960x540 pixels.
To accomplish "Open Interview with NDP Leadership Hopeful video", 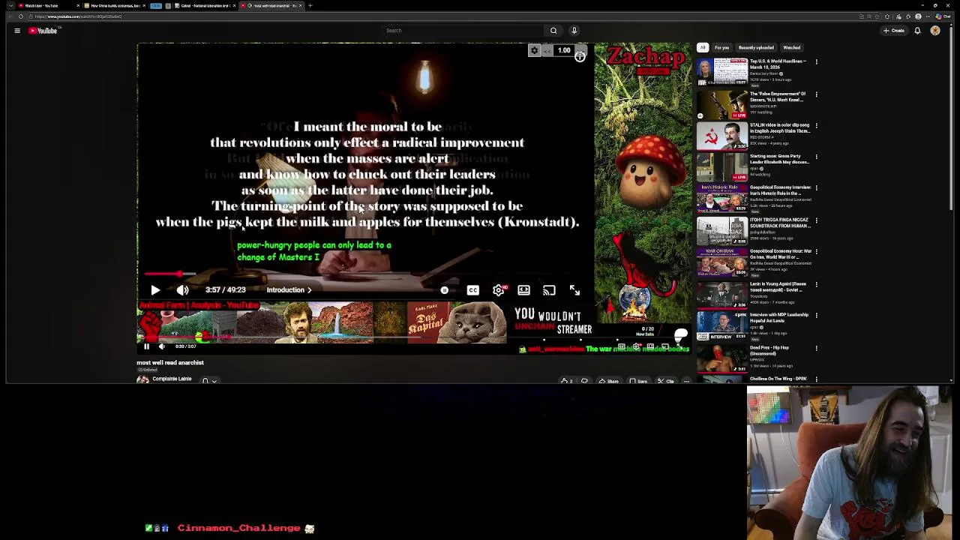I will (x=721, y=327).
